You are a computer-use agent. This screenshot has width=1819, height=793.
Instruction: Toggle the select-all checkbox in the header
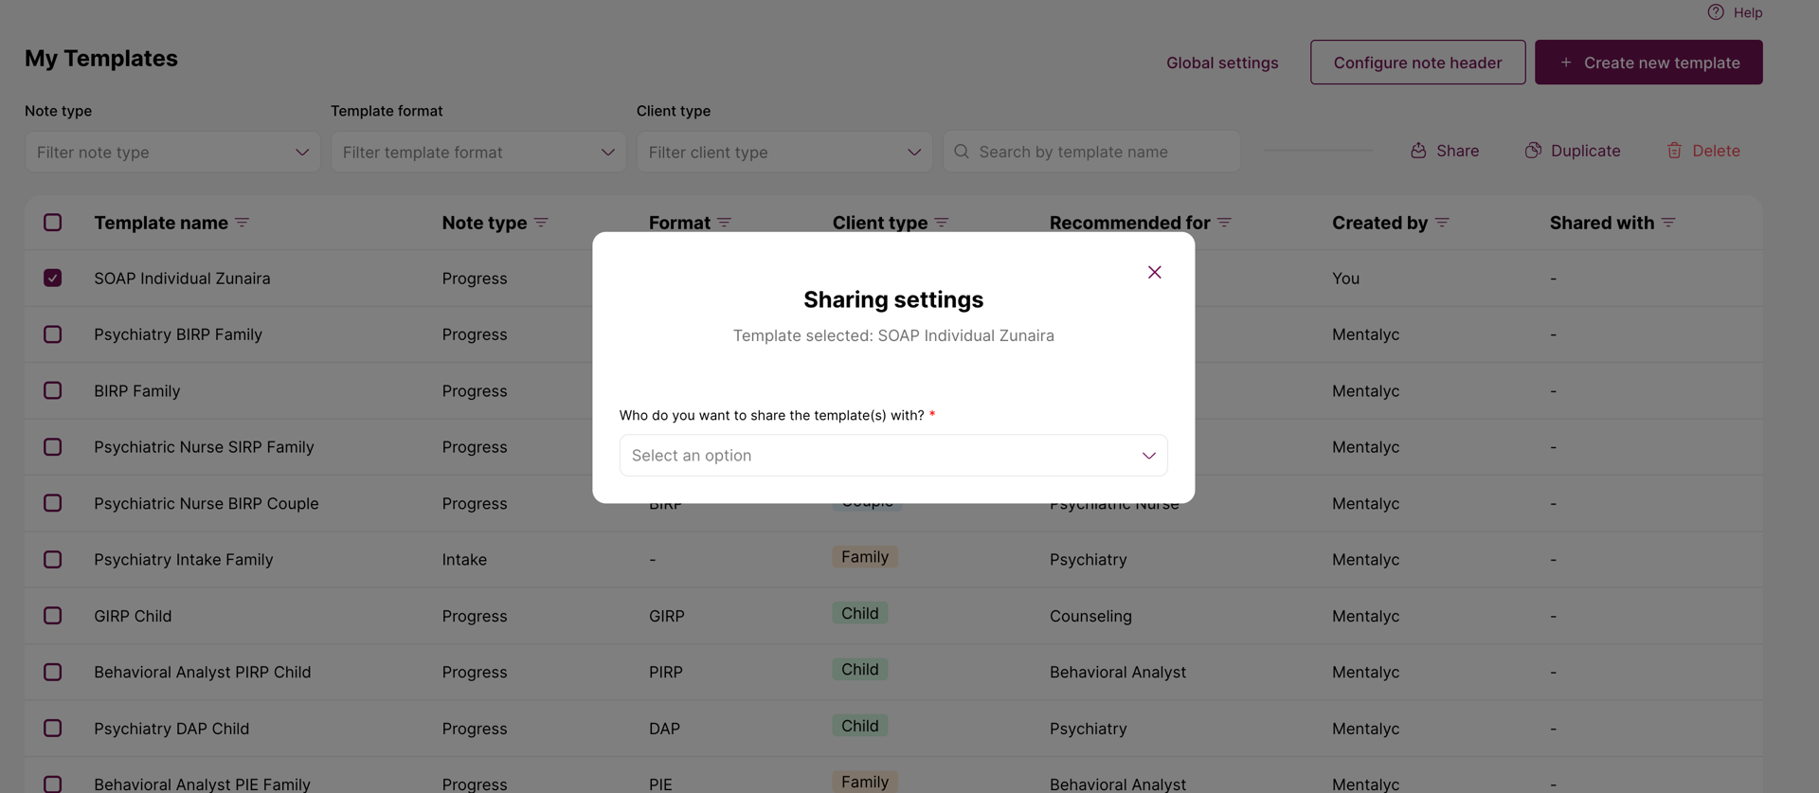click(53, 222)
